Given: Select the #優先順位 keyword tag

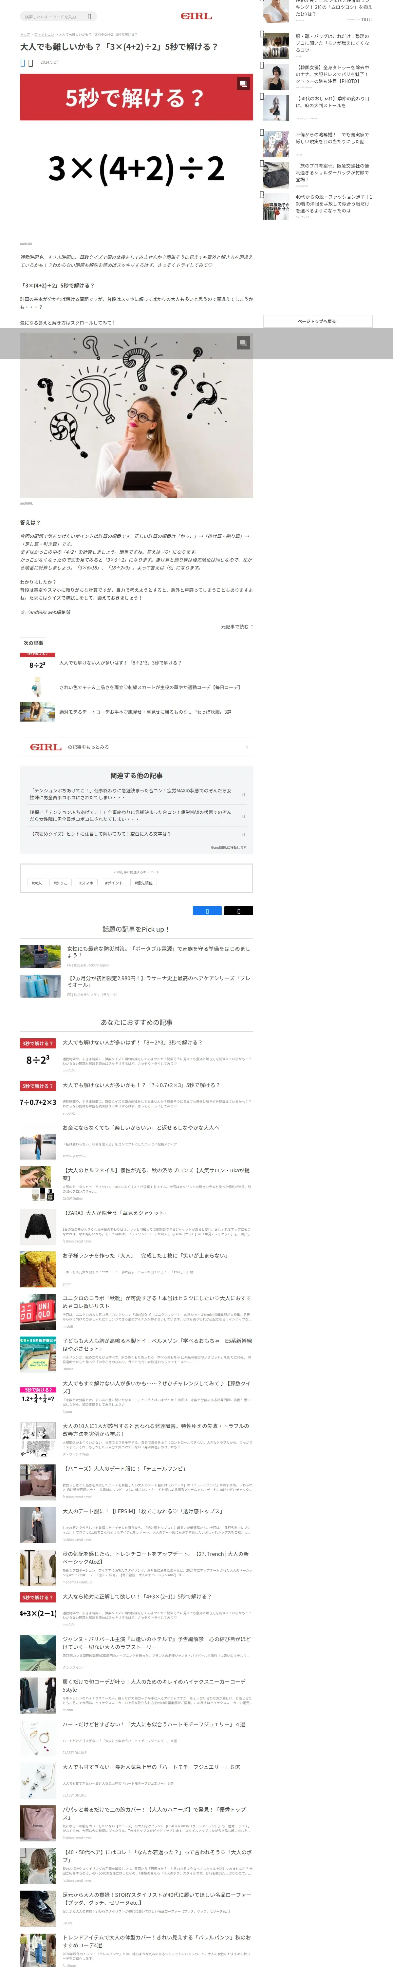Looking at the screenshot, I should (143, 883).
